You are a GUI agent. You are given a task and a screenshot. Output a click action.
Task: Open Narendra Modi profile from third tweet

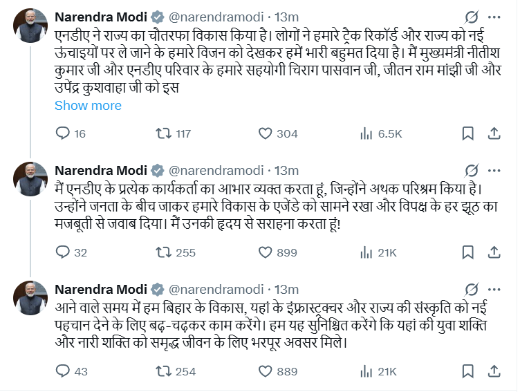tap(100, 289)
